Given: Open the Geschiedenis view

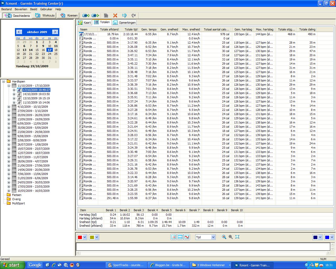Looking at the screenshot, I should click(17, 15).
